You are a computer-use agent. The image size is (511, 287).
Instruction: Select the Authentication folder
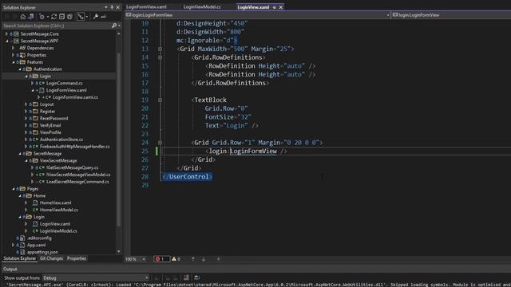coord(48,69)
